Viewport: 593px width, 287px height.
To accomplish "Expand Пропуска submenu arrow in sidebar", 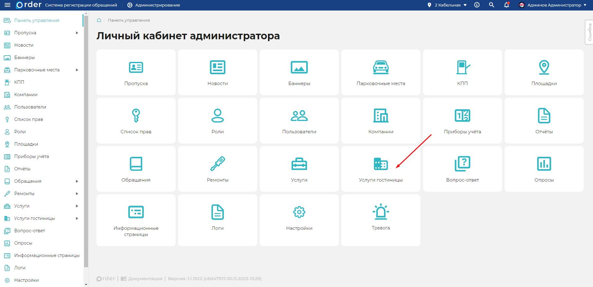I will pos(77,33).
